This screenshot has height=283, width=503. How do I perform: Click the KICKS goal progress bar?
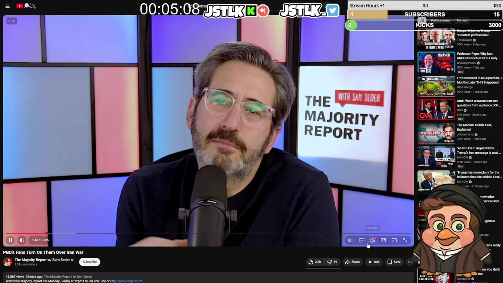pos(425,25)
